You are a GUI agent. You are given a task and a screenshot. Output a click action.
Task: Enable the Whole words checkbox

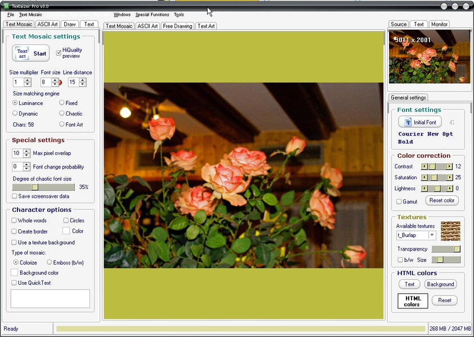coord(14,221)
